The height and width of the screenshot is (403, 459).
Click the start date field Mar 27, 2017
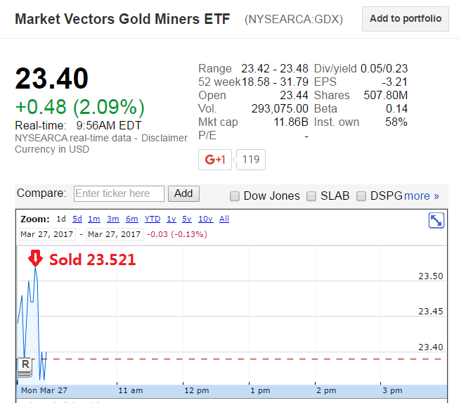(46, 234)
